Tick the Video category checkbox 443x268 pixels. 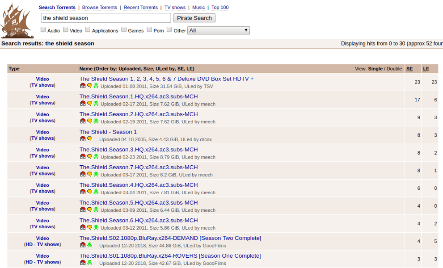66,29
